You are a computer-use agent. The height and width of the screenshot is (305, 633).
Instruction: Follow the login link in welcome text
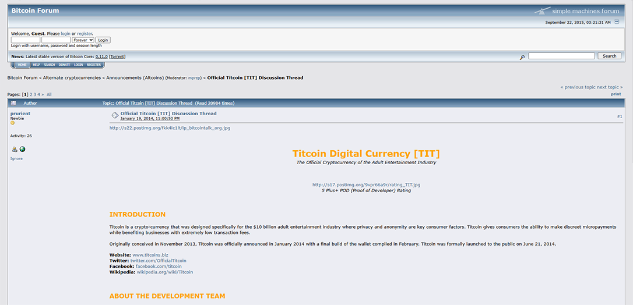(x=65, y=33)
